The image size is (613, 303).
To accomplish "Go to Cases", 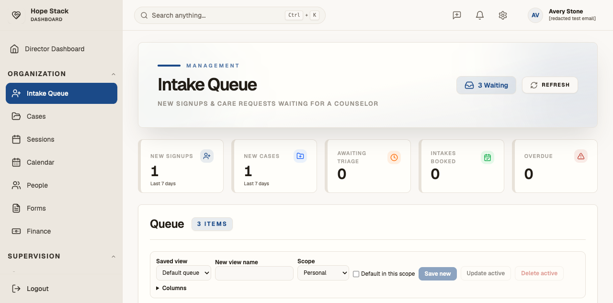I will (x=61, y=116).
